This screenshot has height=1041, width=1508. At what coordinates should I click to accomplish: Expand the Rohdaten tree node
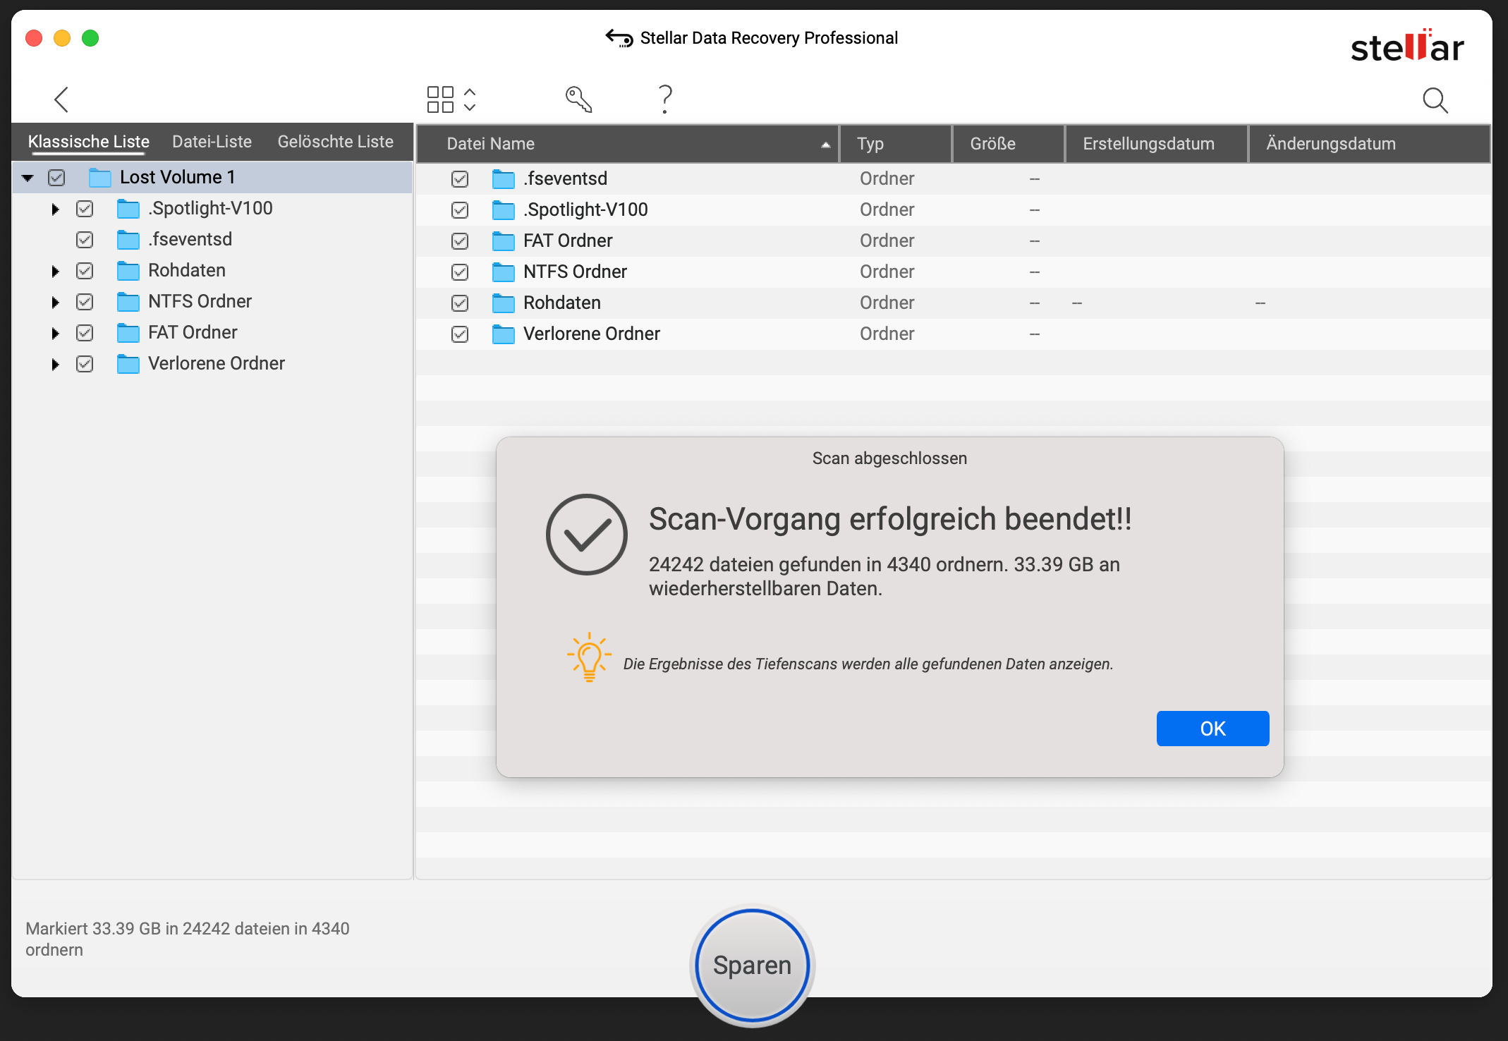click(x=55, y=271)
